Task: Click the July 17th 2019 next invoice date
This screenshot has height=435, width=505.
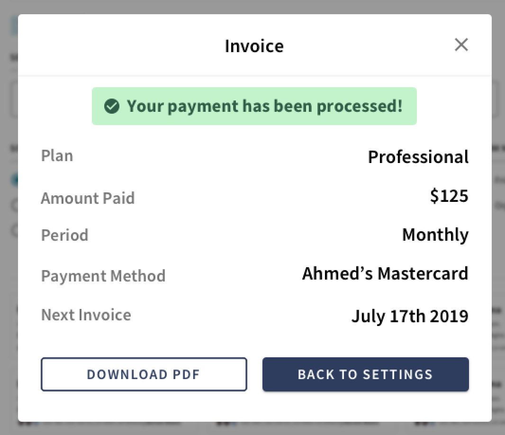Action: pos(410,316)
